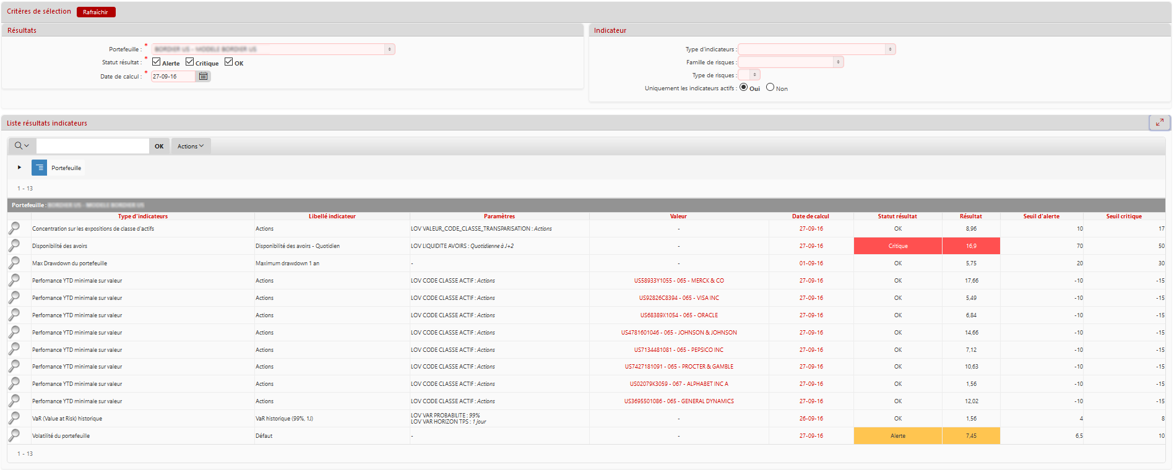
Task: Toggle the Critique status checkbox
Action: point(190,62)
